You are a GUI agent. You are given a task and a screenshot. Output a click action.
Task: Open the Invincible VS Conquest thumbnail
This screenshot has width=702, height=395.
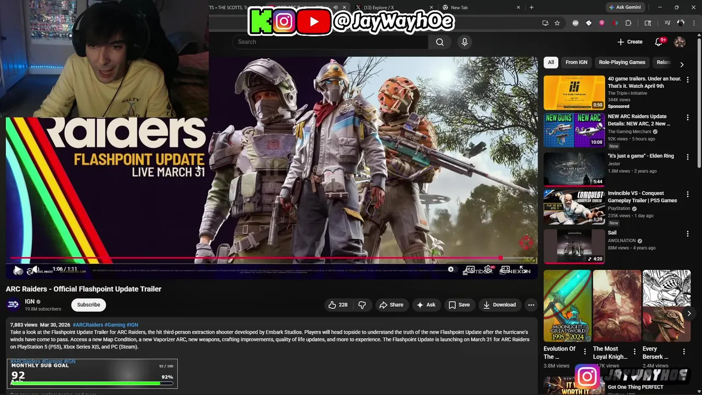point(574,207)
